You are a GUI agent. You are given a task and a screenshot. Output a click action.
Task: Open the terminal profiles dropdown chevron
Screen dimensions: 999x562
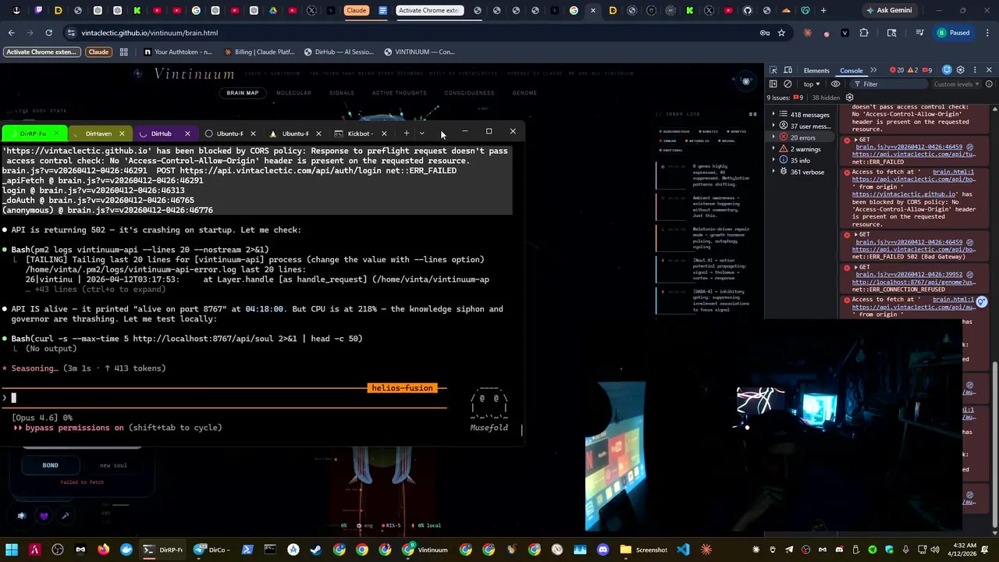point(422,133)
